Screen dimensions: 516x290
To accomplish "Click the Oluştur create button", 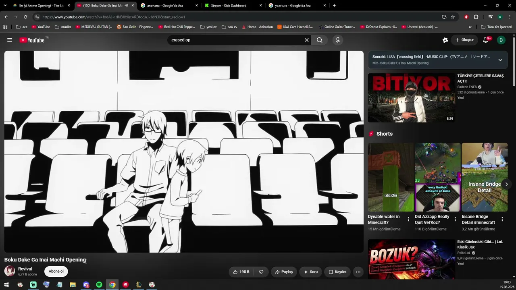I will point(464,40).
